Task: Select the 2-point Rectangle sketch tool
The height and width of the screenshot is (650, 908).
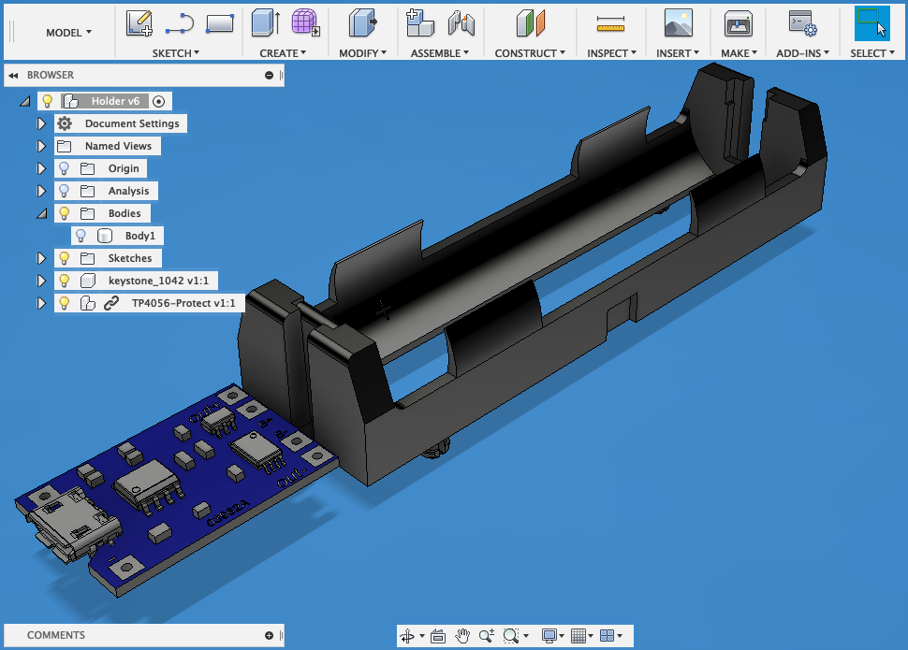Action: [219, 22]
